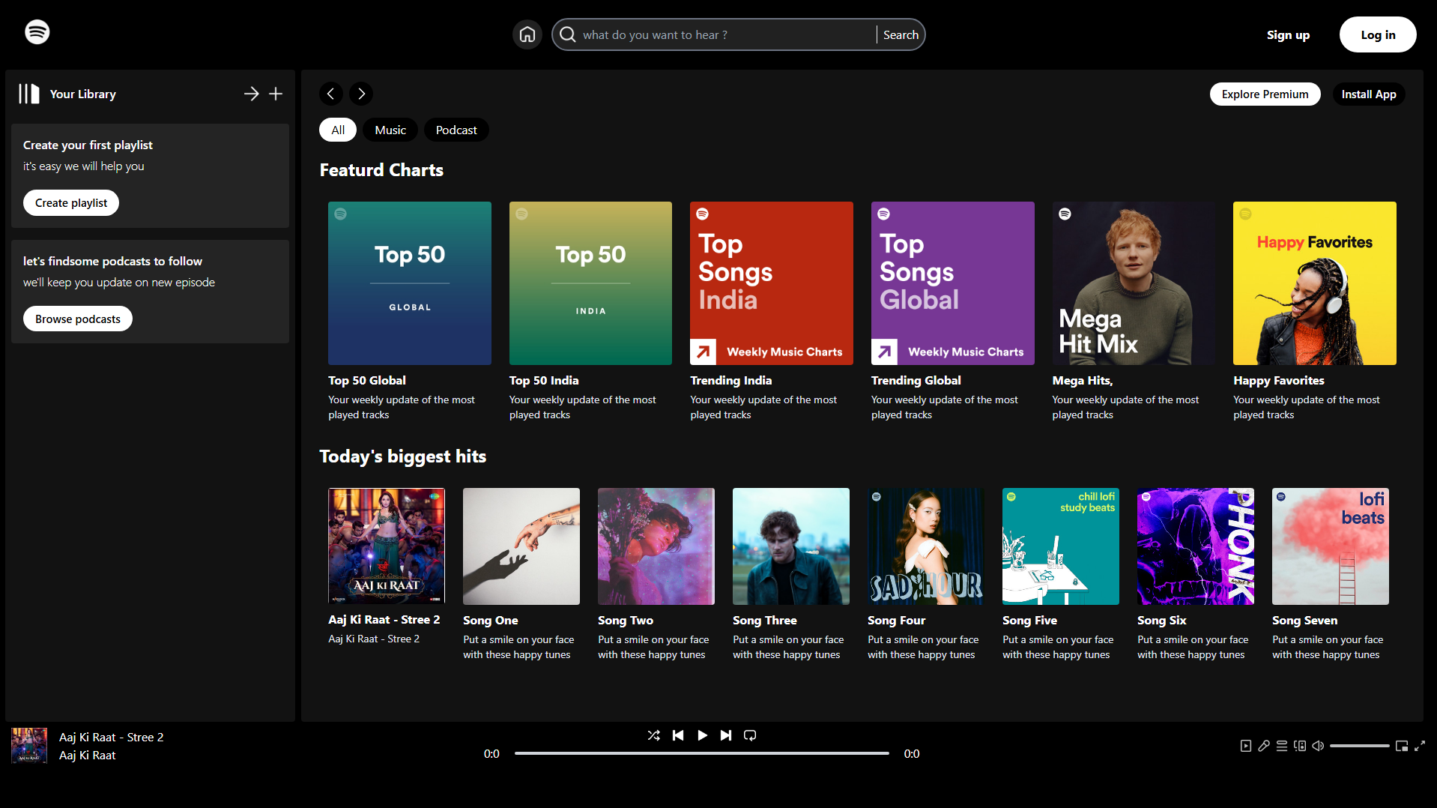Screen dimensions: 1437x808
Task: Open Mega Hit Mix cover
Action: point(1134,283)
